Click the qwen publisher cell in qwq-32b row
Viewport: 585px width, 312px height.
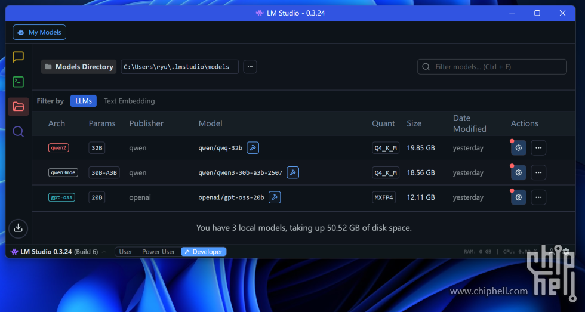[x=138, y=148]
